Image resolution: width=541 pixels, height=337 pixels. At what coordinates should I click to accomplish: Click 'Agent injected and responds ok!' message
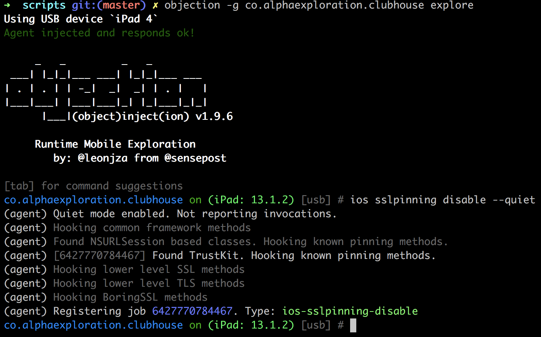click(99, 33)
